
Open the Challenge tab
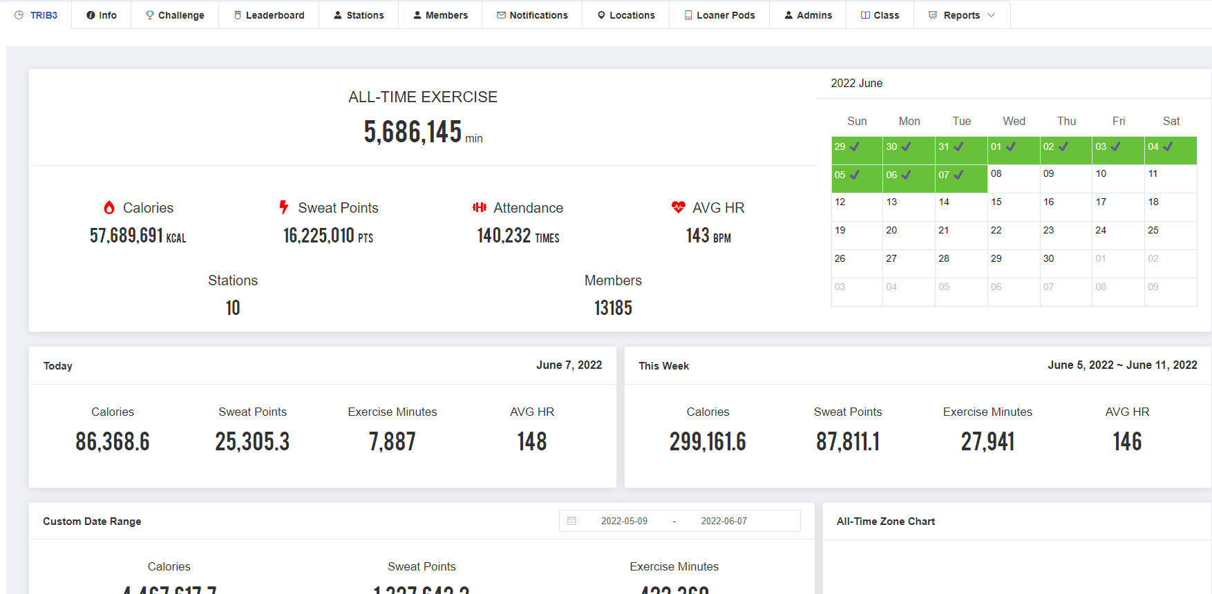(175, 15)
